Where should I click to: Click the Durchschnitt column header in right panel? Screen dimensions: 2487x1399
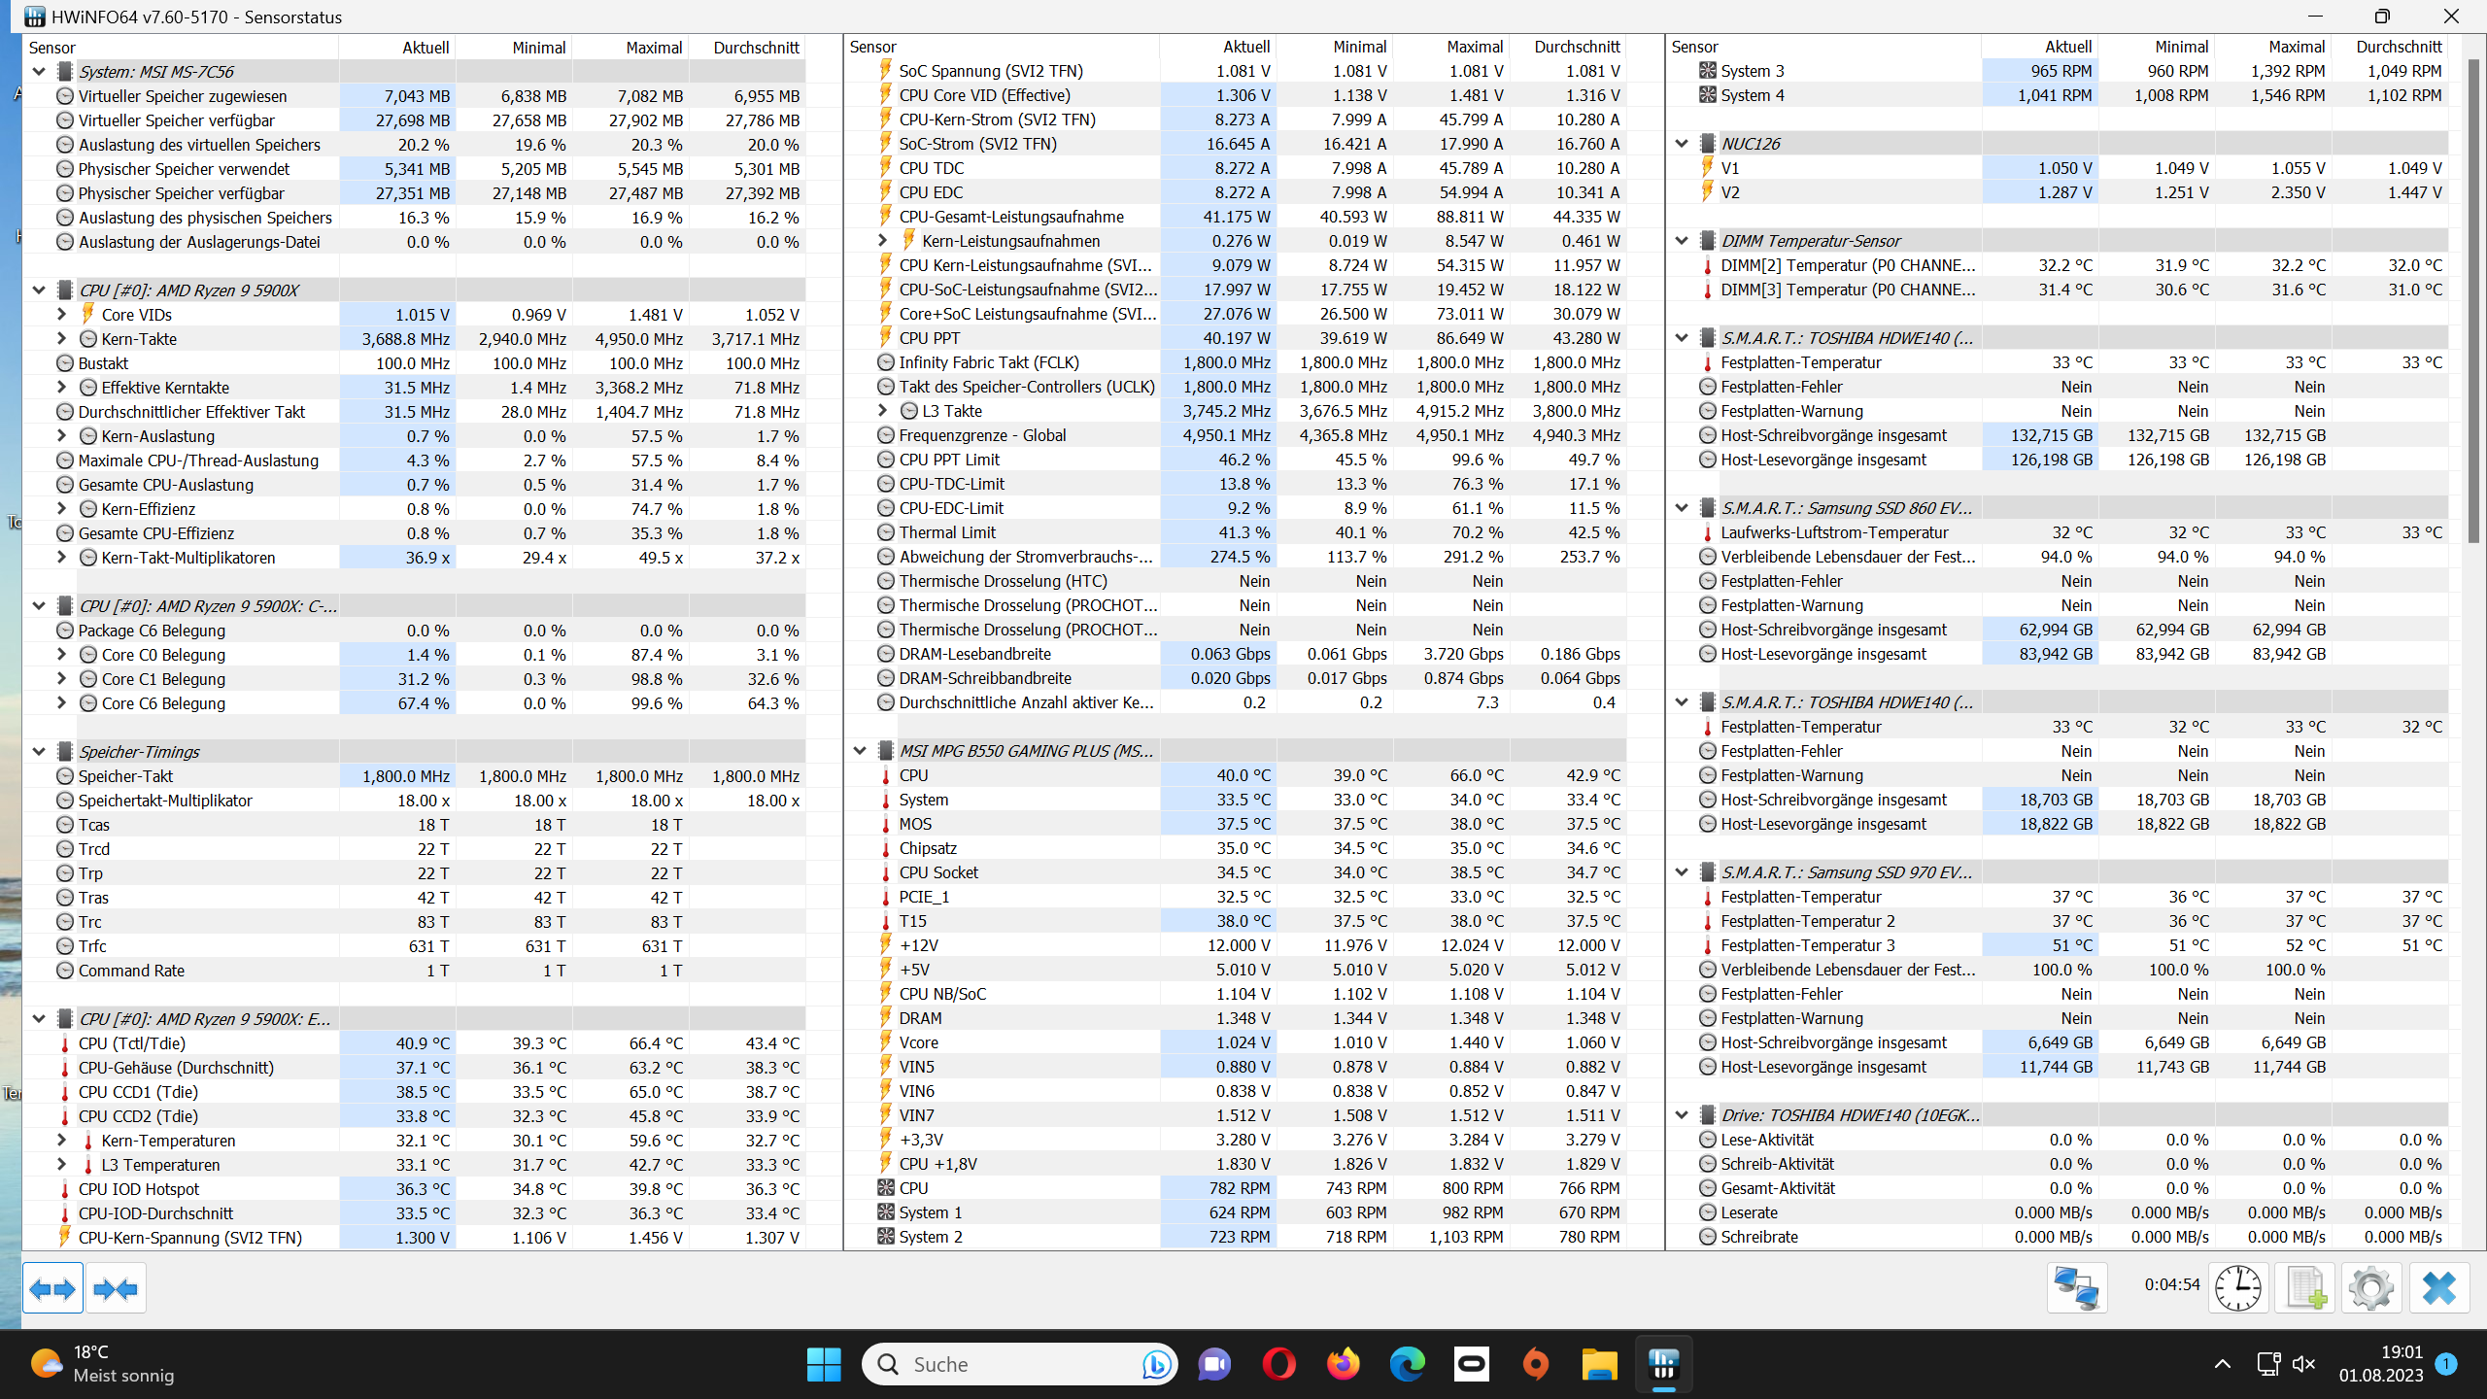pyautogui.click(x=2398, y=47)
